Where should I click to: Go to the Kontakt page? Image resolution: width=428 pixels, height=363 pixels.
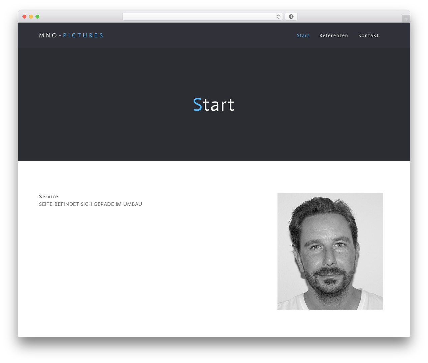click(x=368, y=35)
